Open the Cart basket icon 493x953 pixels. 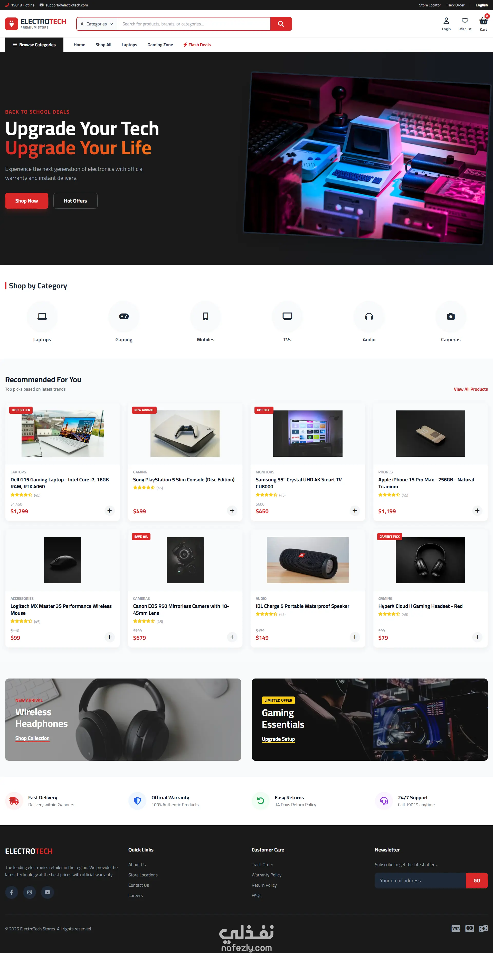(483, 21)
